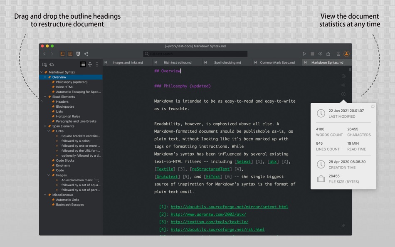395x247 pixels.
Task: Select Headers outline heading
Action: pyautogui.click(x=62, y=101)
